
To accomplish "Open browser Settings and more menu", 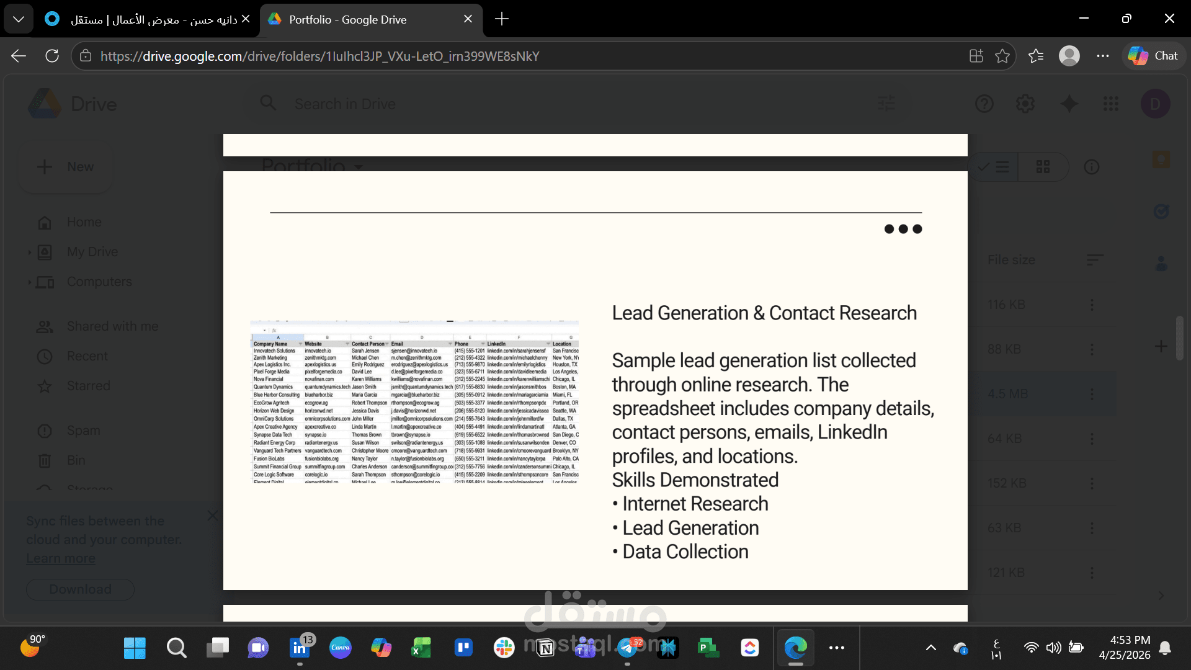I will coord(1103,56).
